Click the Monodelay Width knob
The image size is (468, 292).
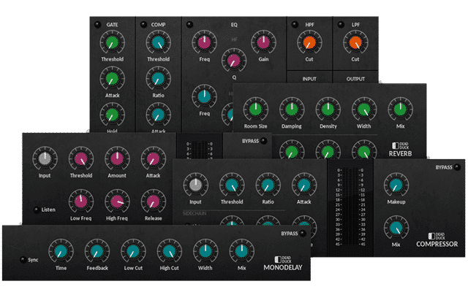205,251
